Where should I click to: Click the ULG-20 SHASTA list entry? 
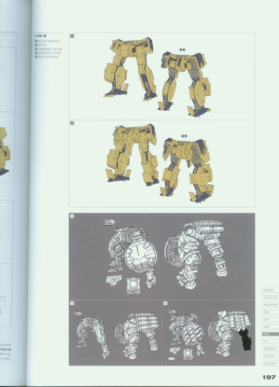click(x=48, y=41)
